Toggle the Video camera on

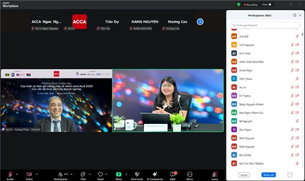[29, 174]
